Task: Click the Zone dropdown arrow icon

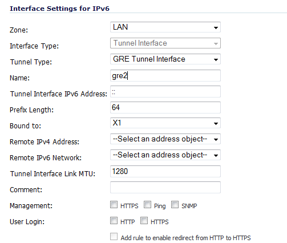Action: pos(216,28)
